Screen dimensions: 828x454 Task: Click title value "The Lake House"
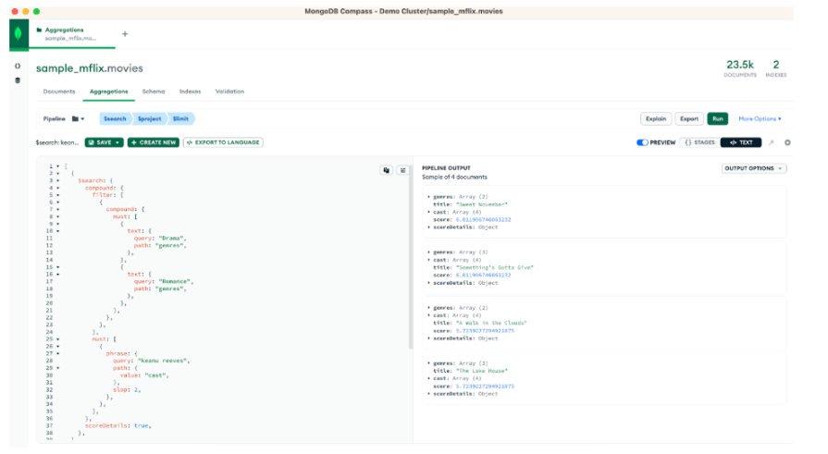[482, 371]
